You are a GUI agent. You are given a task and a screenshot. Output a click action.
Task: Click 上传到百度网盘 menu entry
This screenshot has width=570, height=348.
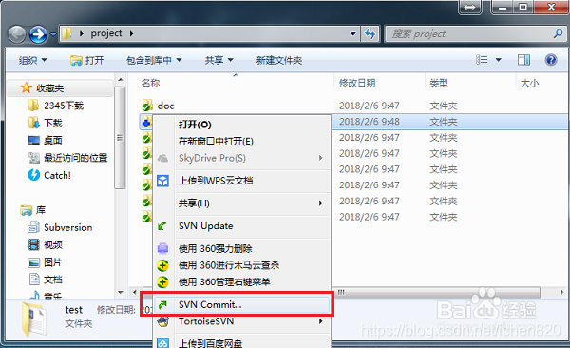(x=241, y=343)
